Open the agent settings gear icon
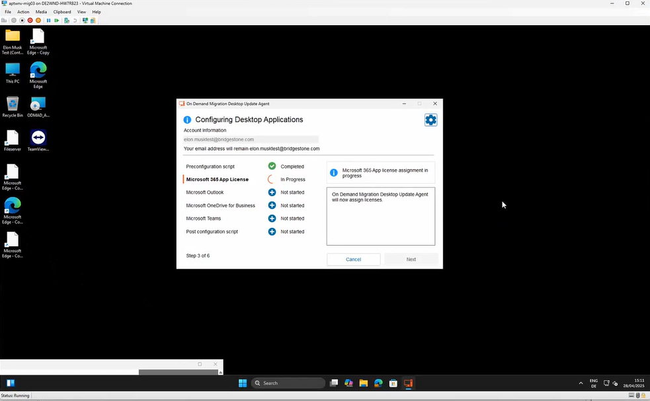The height and width of the screenshot is (401, 650). [430, 120]
